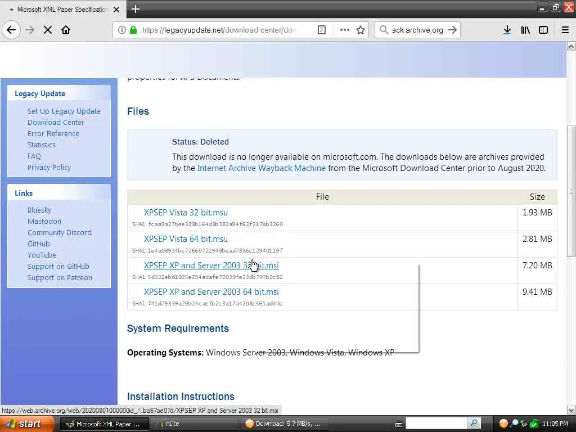576x432 pixels.
Task: Click the 11:05 PM system clock
Action: (555, 424)
